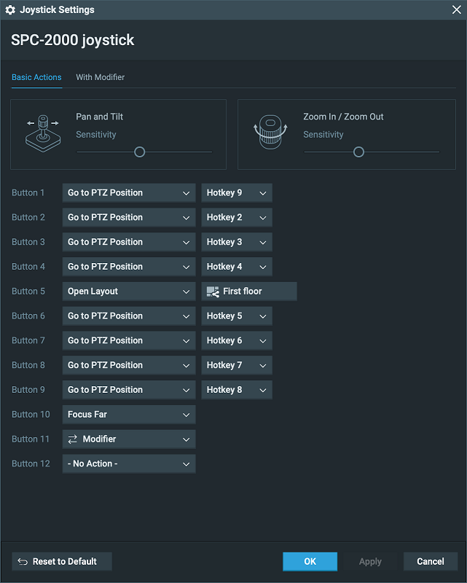Click the Reset to Default arrow icon

pyautogui.click(x=23, y=562)
